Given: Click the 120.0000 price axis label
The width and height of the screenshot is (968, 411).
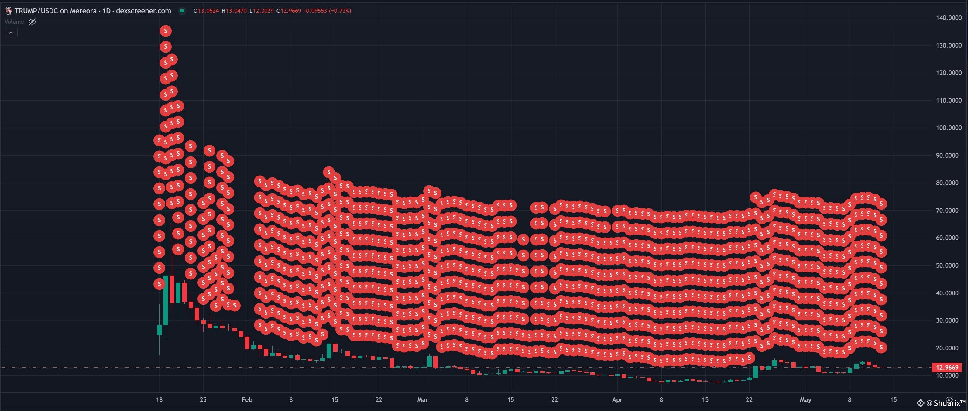Looking at the screenshot, I should point(949,73).
